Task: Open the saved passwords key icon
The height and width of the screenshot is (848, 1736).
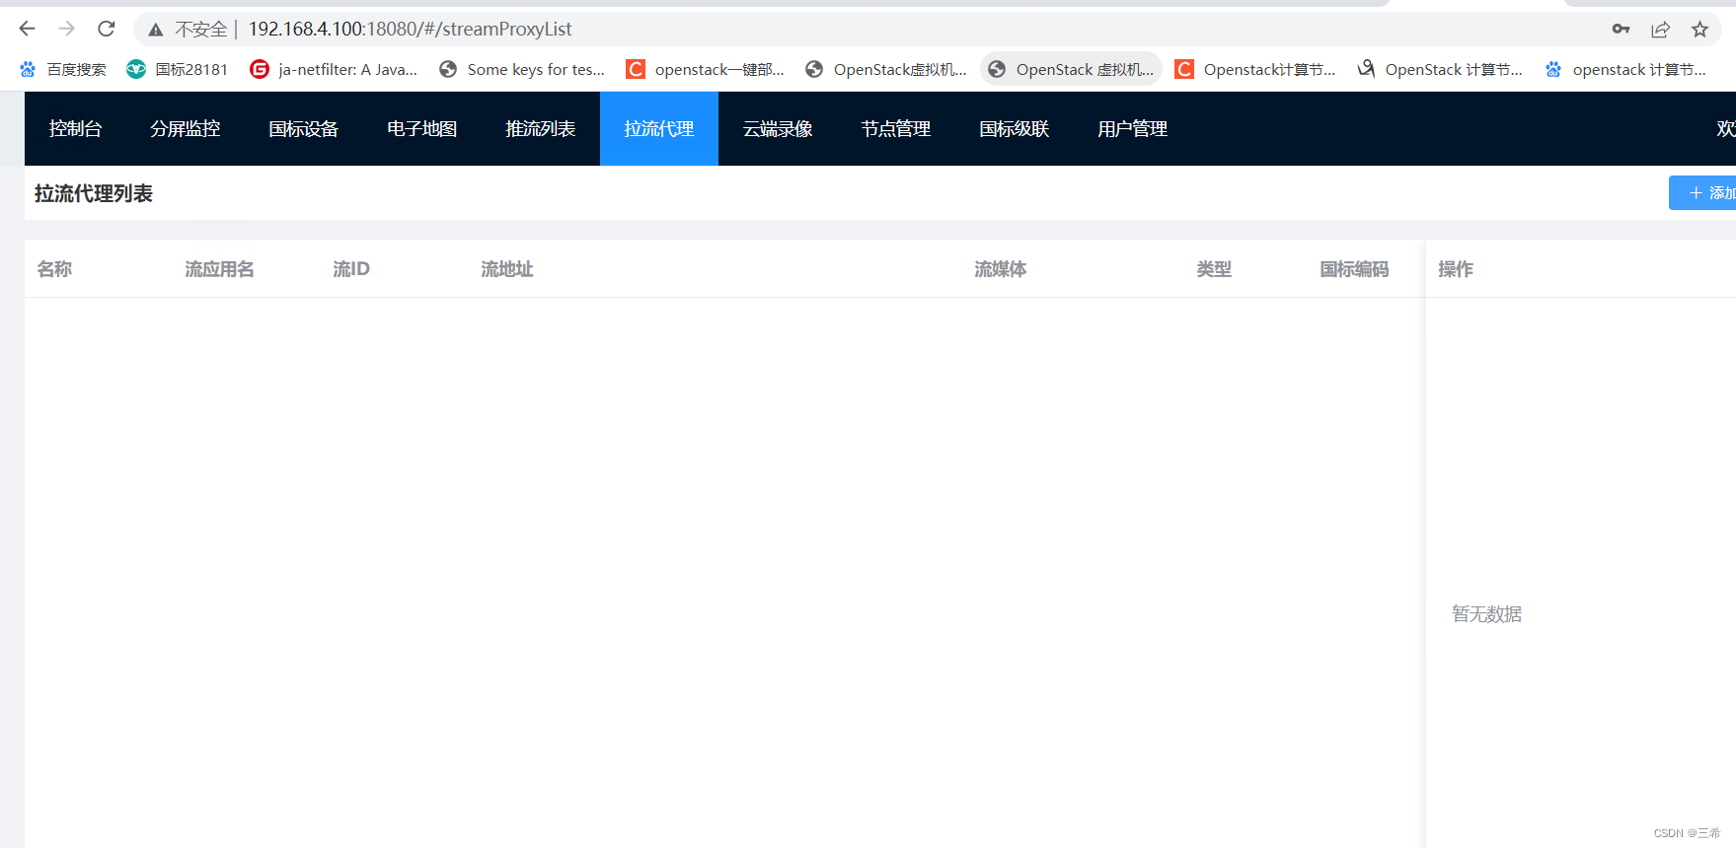Action: click(1621, 29)
